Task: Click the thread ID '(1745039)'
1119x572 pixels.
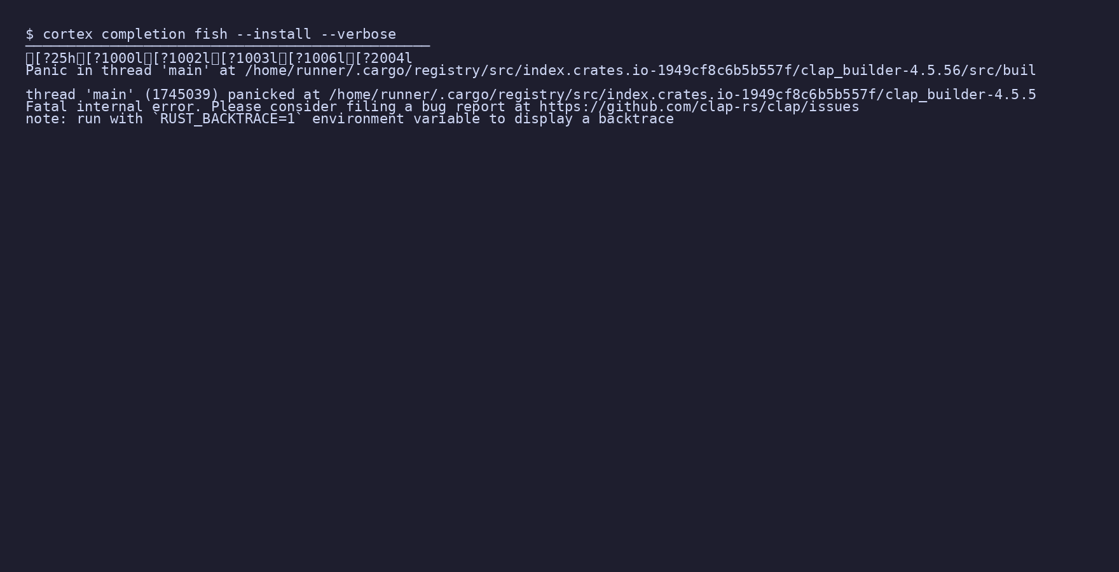Action: (181, 95)
